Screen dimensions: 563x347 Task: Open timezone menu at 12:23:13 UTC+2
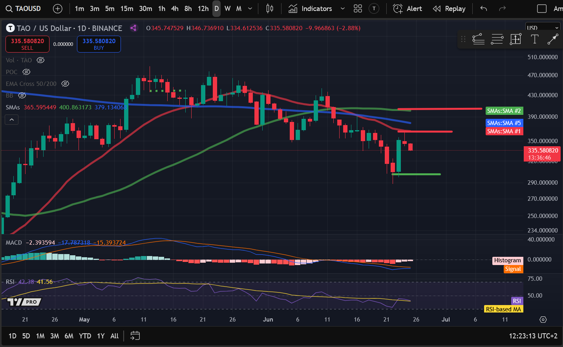533,336
